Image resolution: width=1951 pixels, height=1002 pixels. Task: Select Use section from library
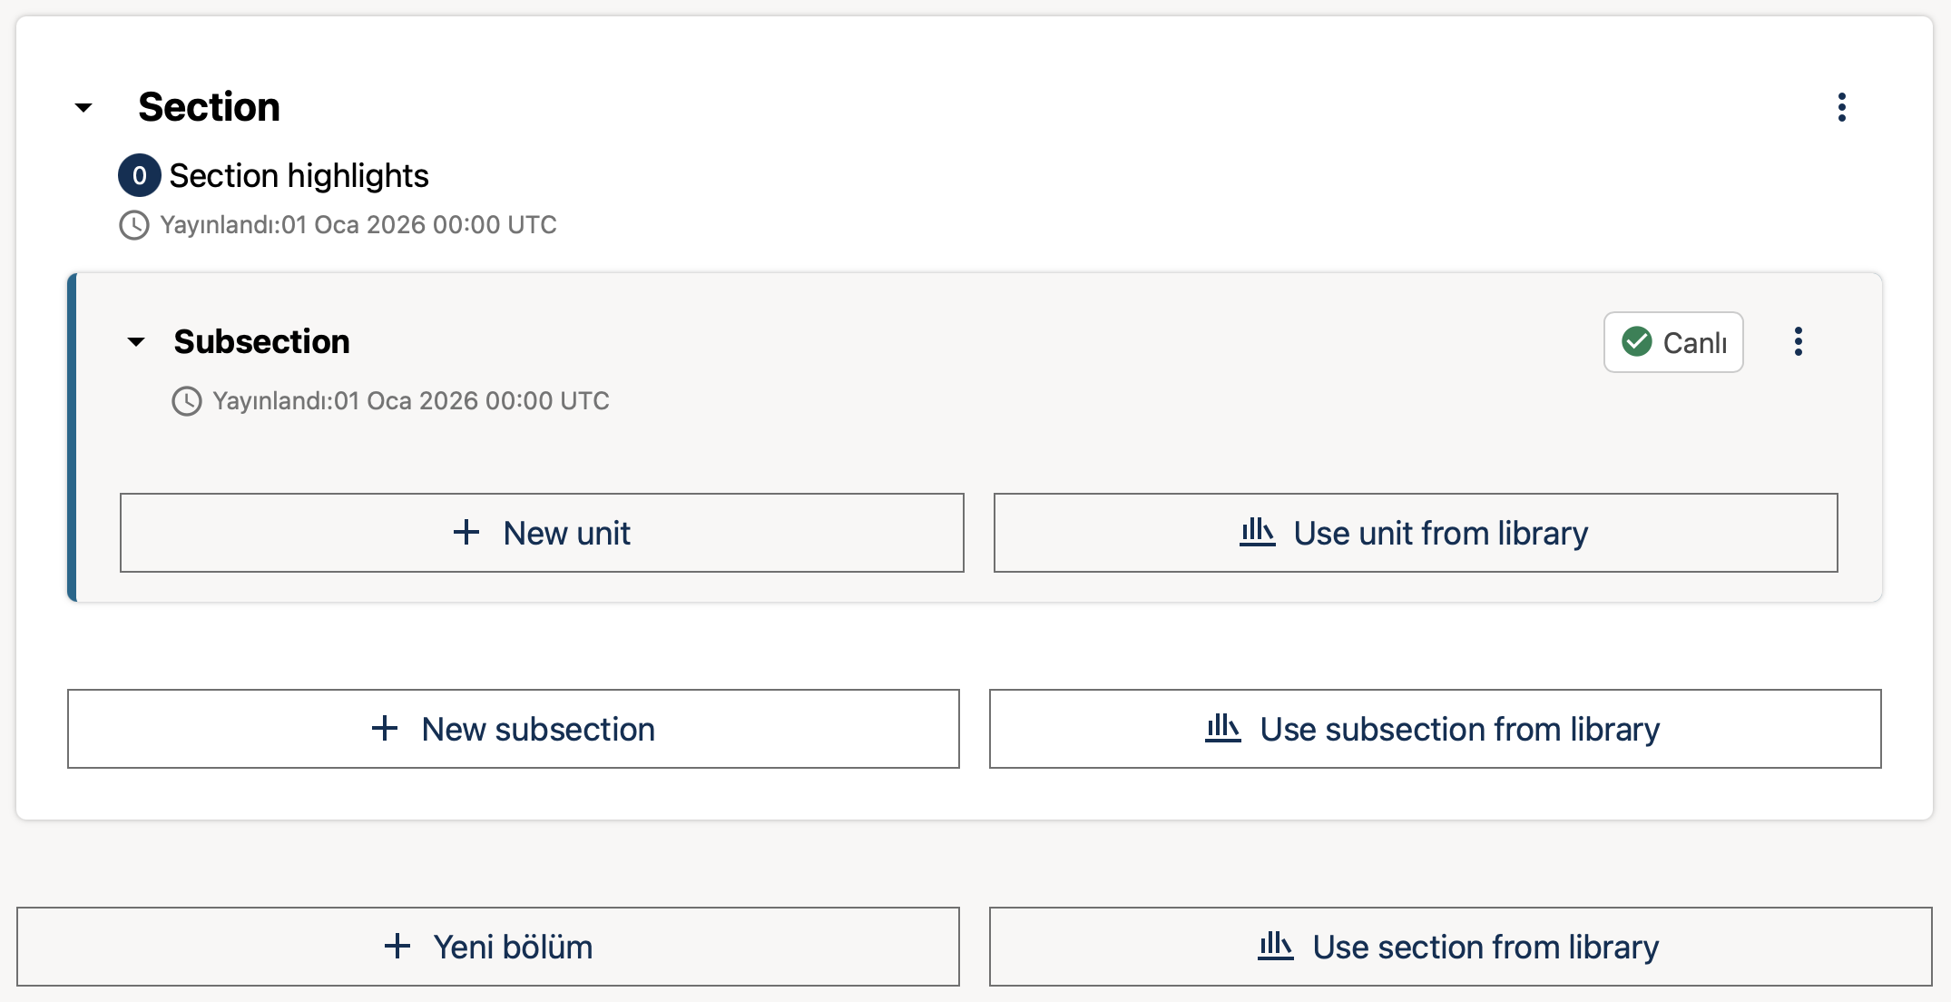click(1460, 947)
